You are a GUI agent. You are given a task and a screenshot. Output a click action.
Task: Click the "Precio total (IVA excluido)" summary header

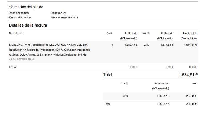[x=162, y=86]
